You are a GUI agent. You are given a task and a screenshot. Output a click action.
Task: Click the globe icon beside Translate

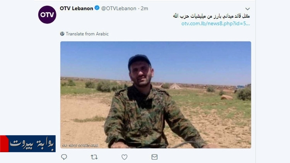click(x=62, y=34)
